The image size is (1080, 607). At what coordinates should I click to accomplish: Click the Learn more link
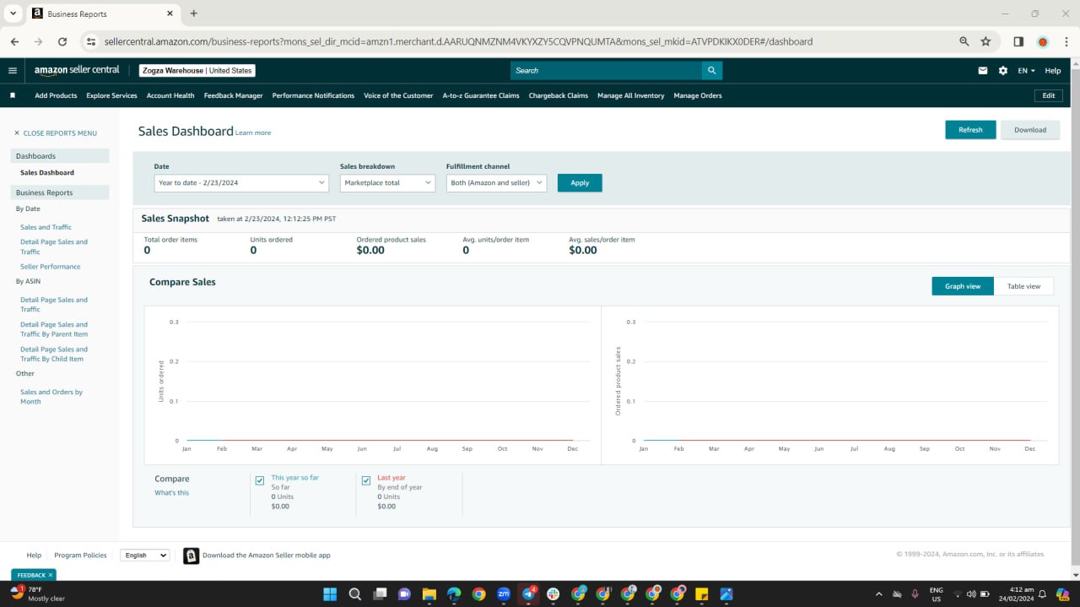(x=253, y=133)
